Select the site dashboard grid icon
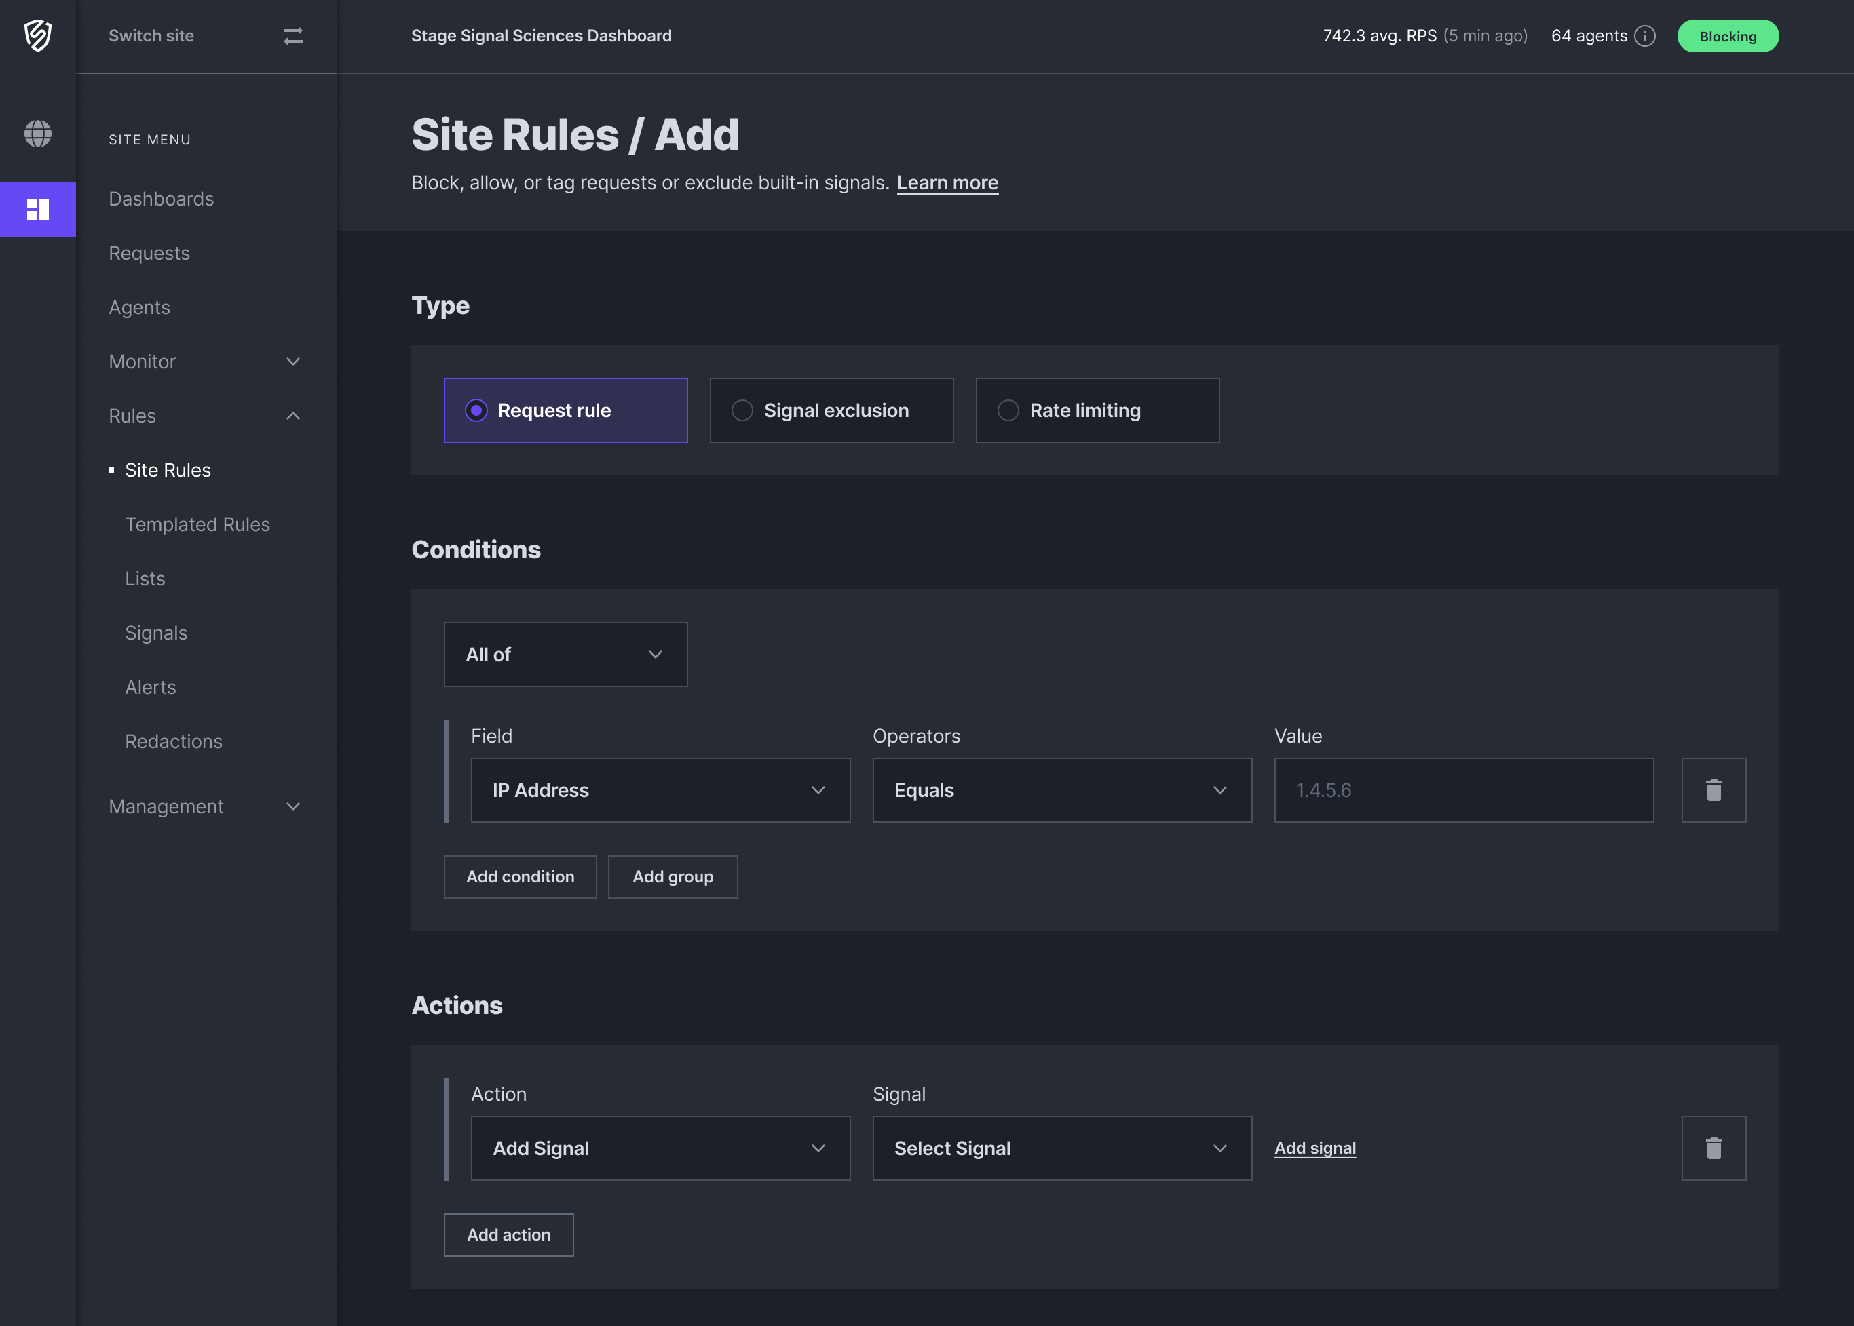Image resolution: width=1854 pixels, height=1326 pixels. [37, 210]
